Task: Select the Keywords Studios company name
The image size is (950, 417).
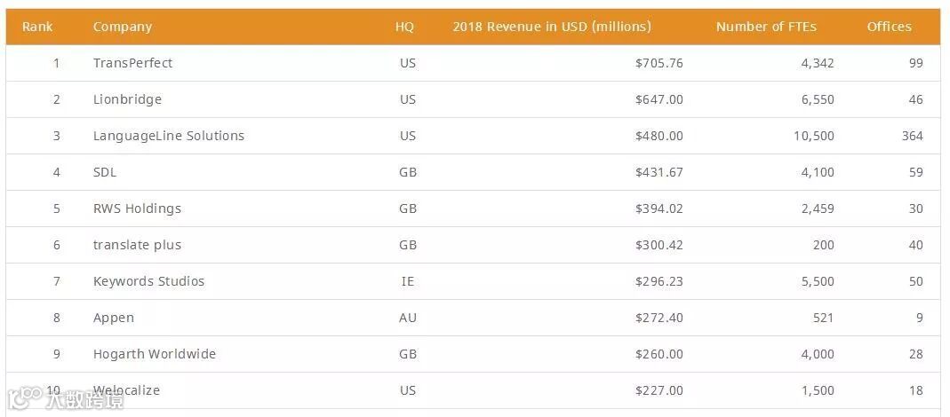Action: (x=148, y=281)
